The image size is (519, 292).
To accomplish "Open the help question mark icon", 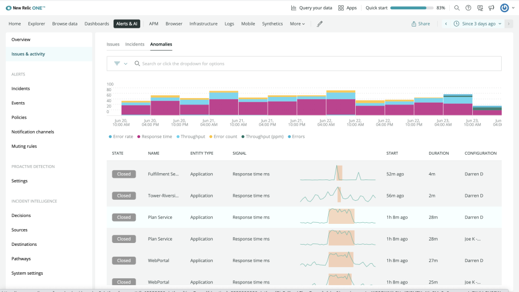I will click(x=468, y=8).
